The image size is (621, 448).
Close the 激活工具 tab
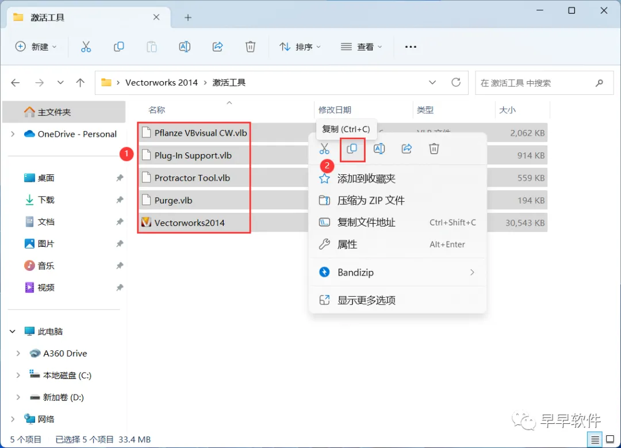pyautogui.click(x=156, y=17)
